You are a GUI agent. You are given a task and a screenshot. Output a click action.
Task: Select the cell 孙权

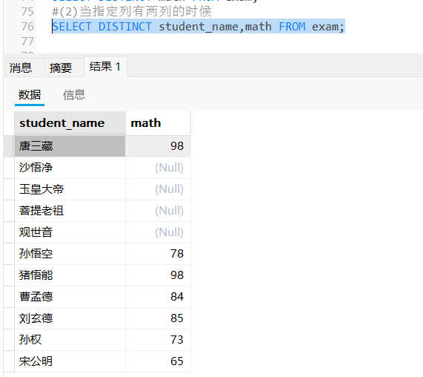70,340
